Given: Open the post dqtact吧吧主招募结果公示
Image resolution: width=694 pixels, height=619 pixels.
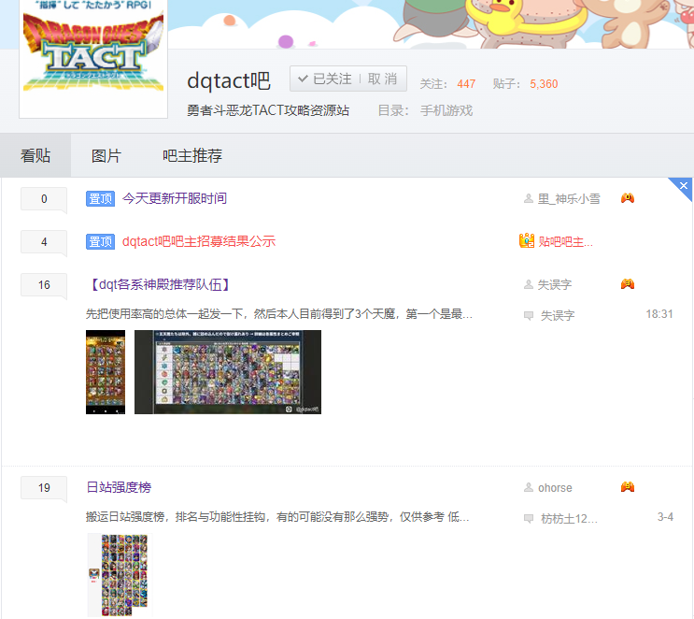Looking at the screenshot, I should [199, 241].
